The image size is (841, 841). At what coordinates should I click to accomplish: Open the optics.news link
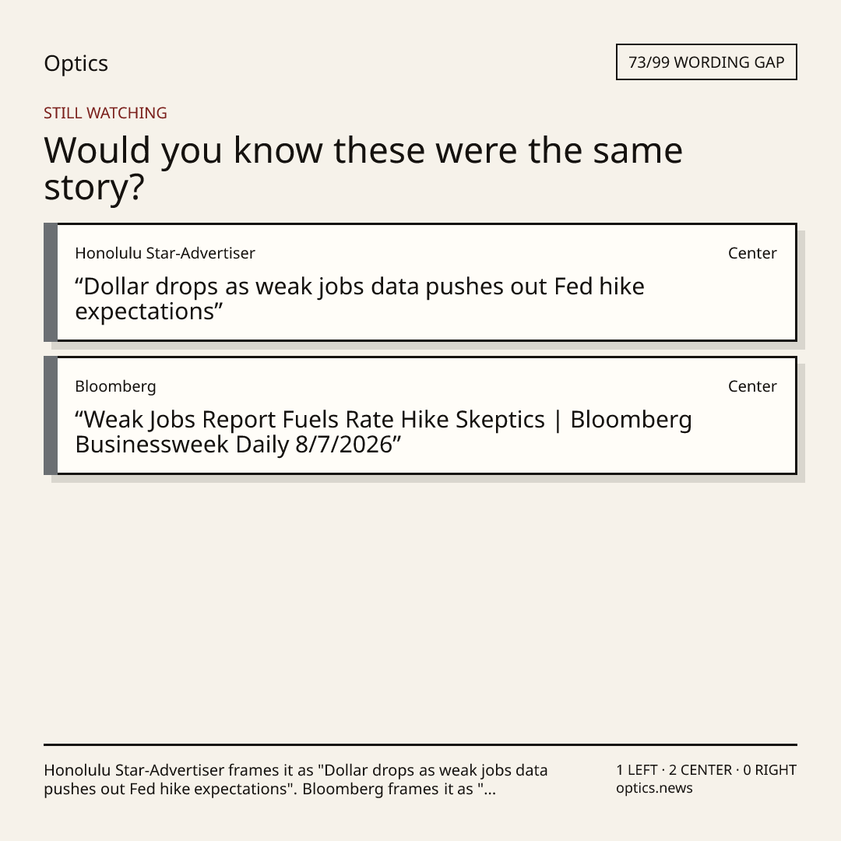coord(654,788)
